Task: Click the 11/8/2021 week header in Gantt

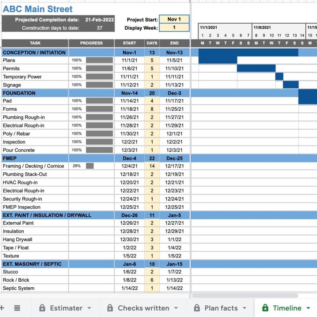Action: coord(279,27)
